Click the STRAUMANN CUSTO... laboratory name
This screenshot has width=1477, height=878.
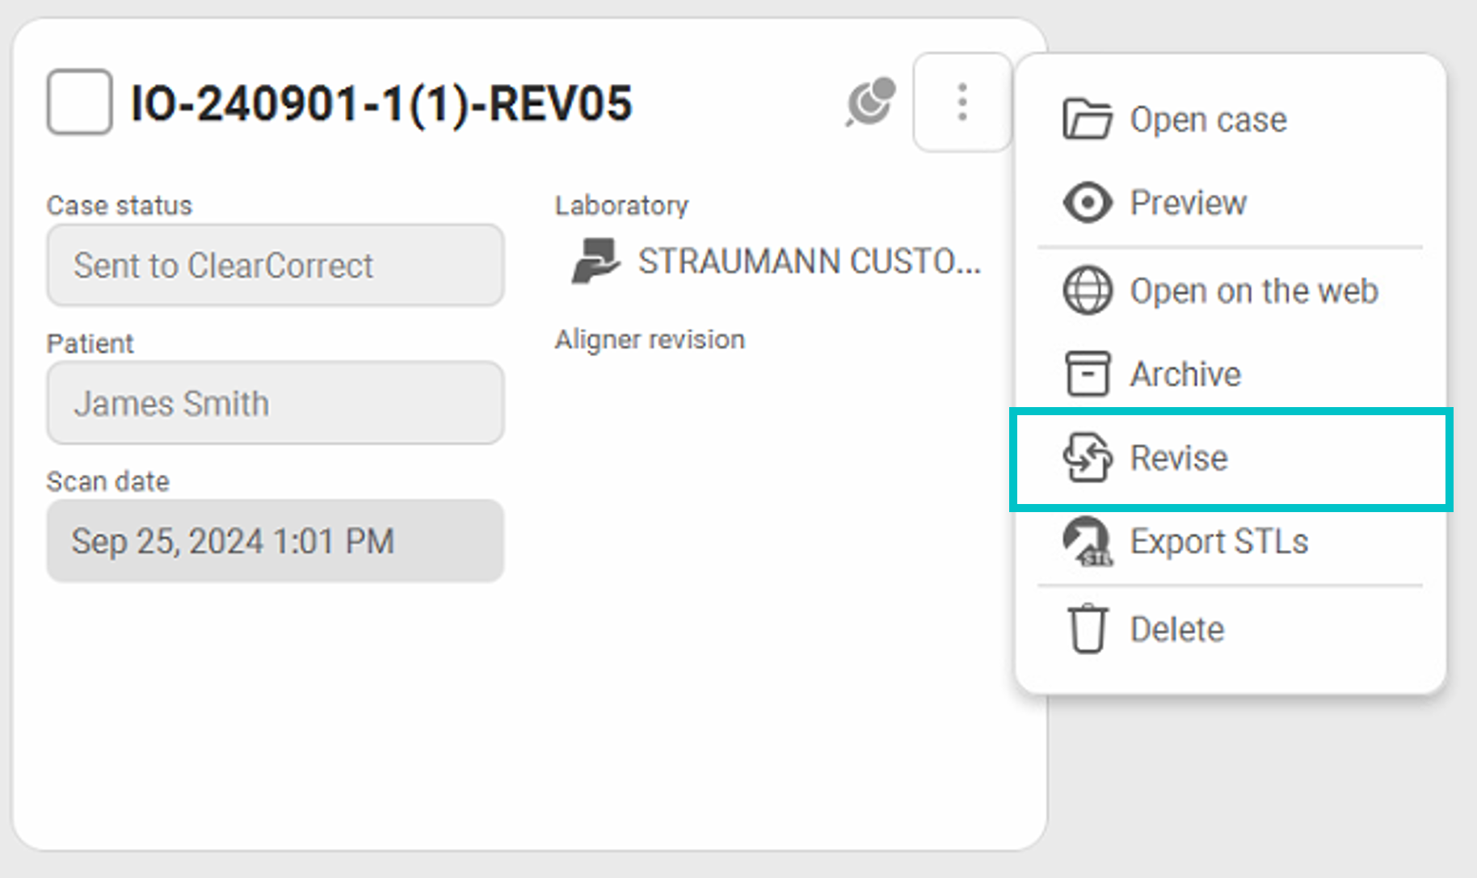pos(808,262)
